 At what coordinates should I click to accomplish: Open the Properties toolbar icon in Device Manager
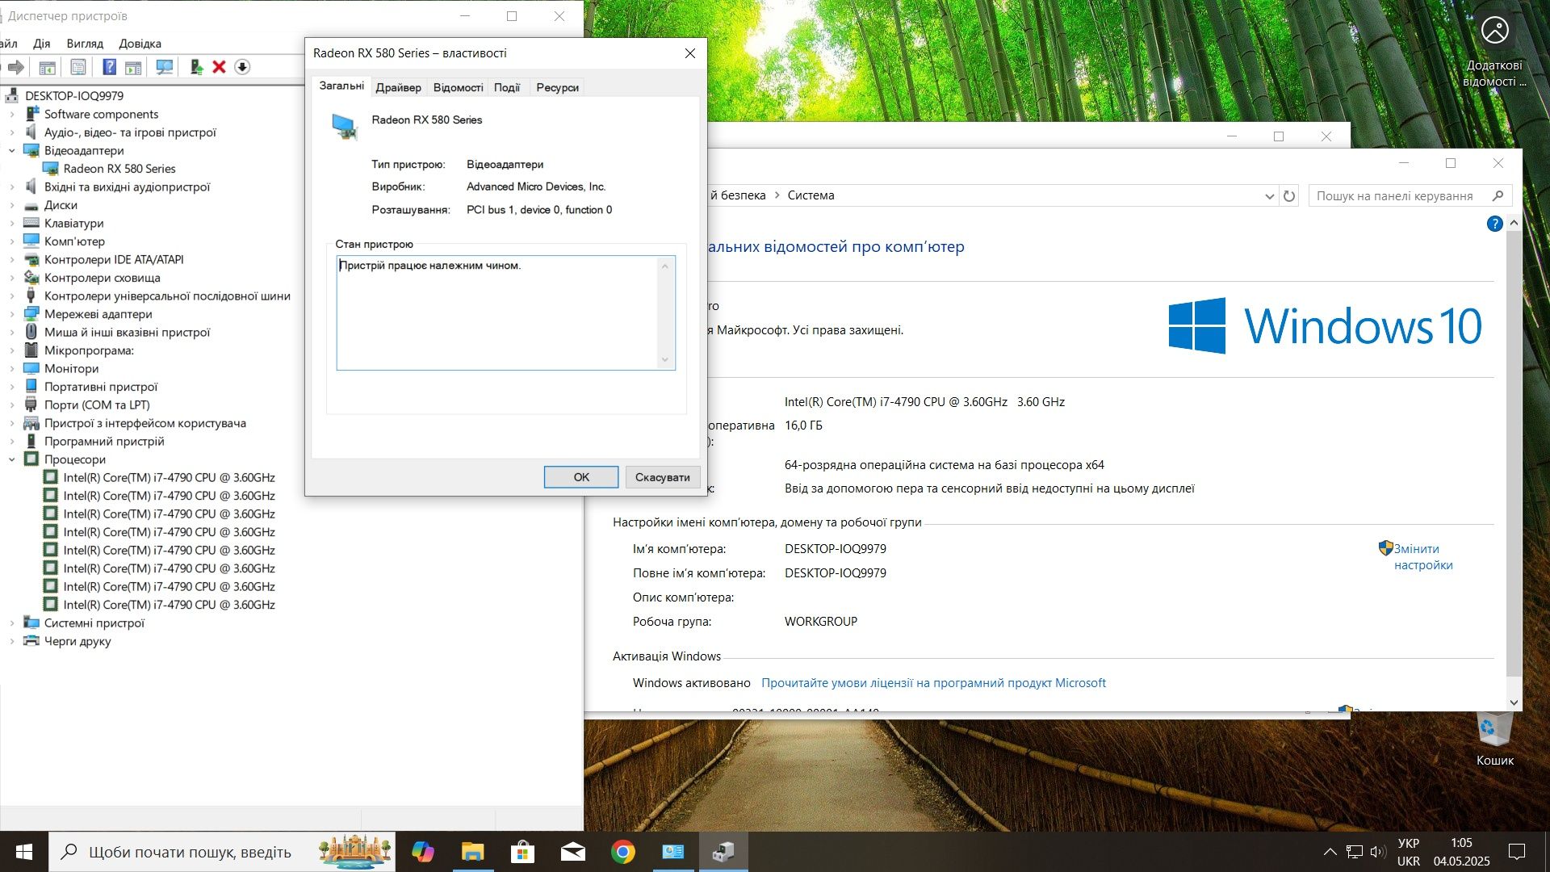(x=78, y=67)
